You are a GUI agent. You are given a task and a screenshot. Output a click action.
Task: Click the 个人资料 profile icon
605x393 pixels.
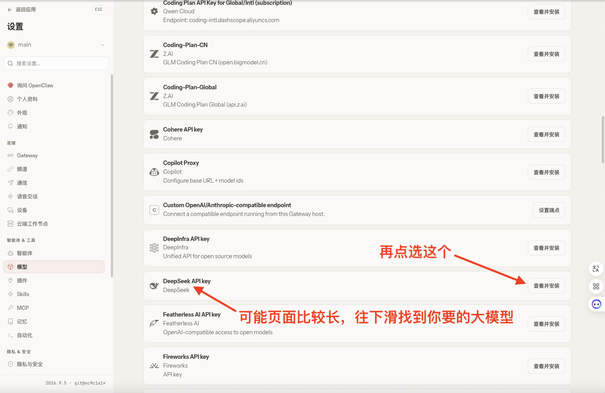pyautogui.click(x=10, y=99)
